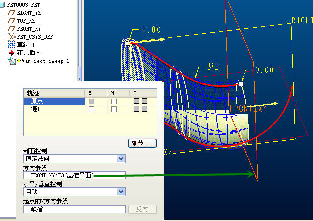Toggle second T checkbox for 原点 row
The height and width of the screenshot is (221, 313).
click(145, 101)
